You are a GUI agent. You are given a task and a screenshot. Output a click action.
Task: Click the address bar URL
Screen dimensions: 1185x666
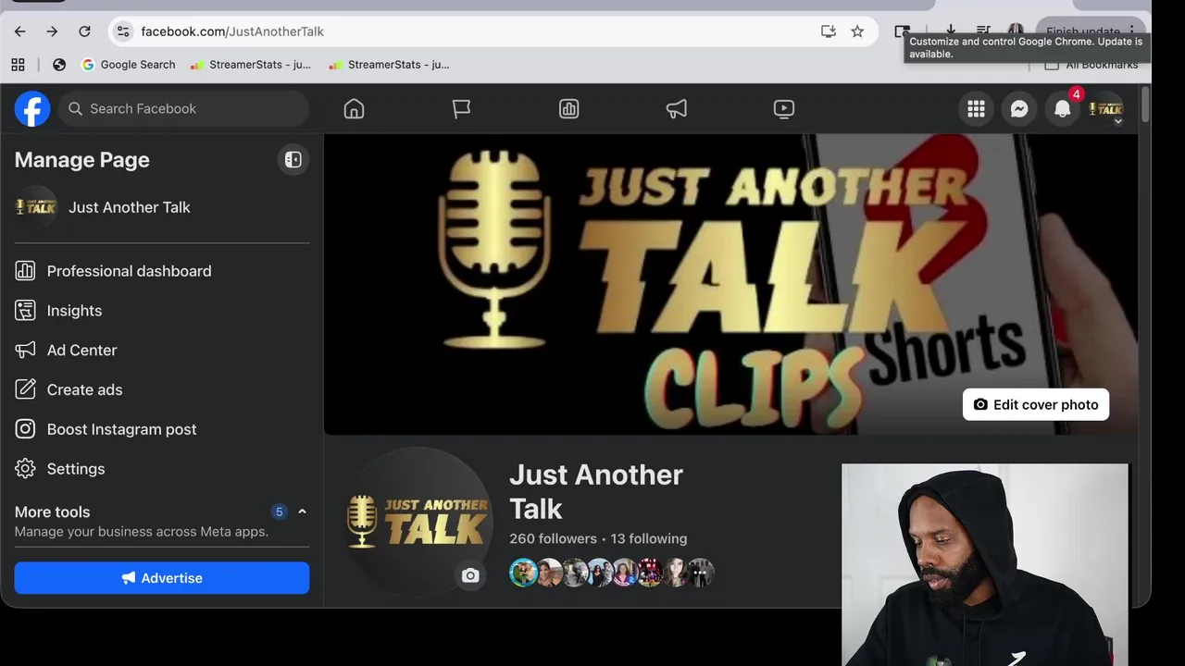(232, 31)
